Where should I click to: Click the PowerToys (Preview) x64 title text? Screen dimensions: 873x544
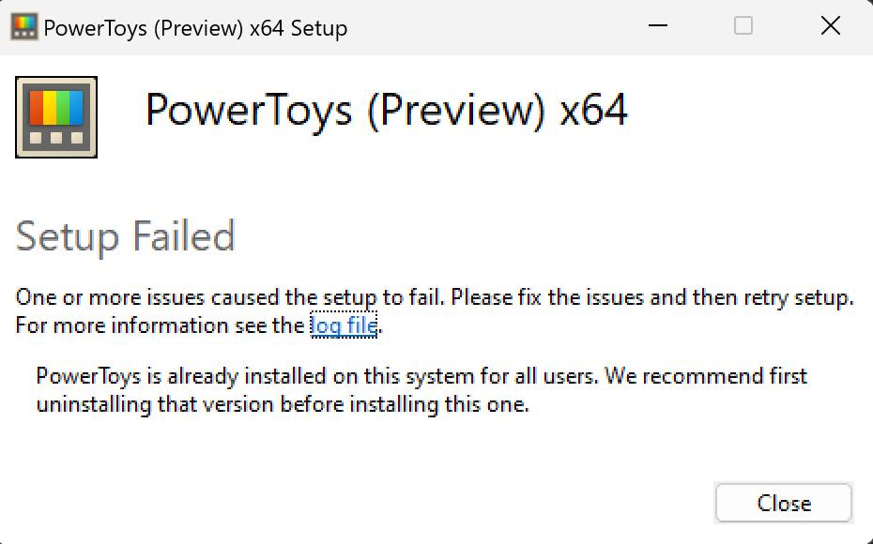(x=389, y=111)
